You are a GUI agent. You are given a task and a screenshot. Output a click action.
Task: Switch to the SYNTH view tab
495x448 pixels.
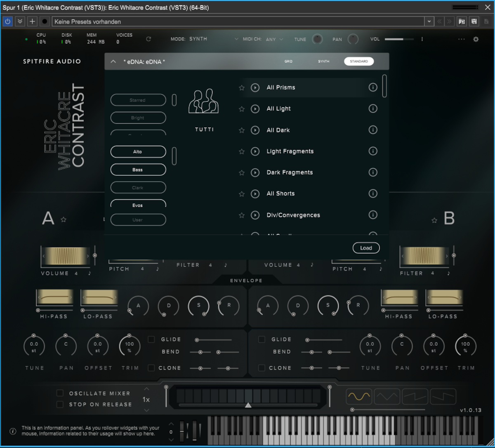[324, 61]
